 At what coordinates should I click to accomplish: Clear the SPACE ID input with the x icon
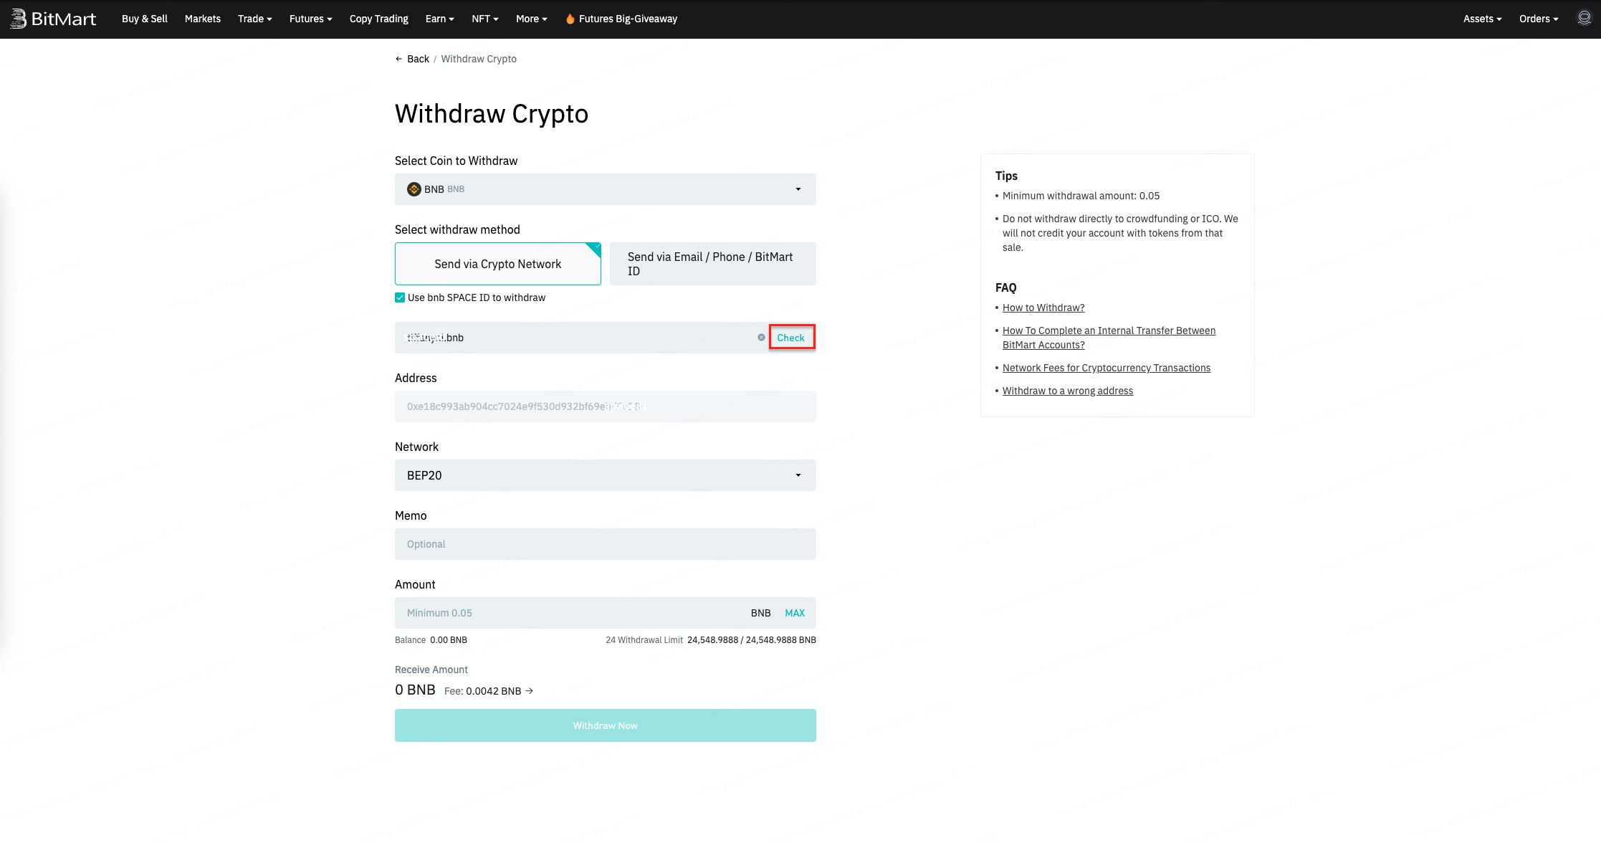[x=761, y=338]
